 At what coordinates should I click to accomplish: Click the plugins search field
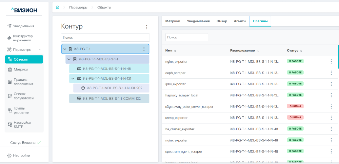[x=187, y=37]
